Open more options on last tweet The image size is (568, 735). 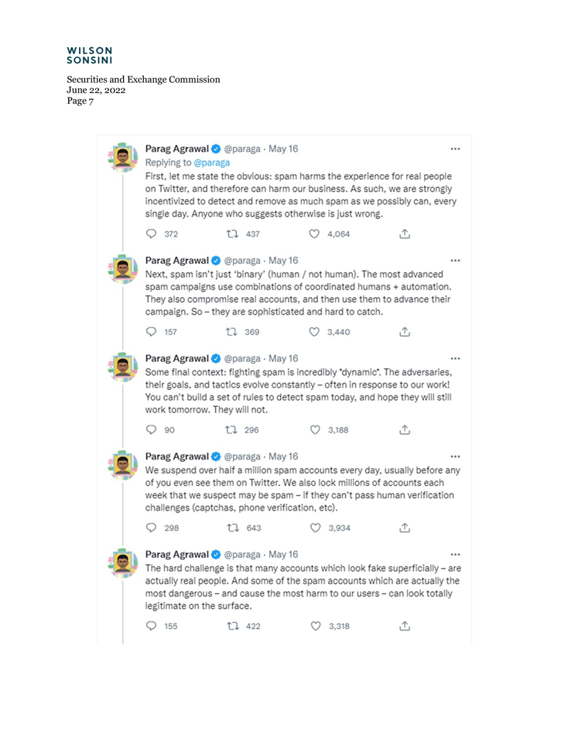pyautogui.click(x=456, y=555)
